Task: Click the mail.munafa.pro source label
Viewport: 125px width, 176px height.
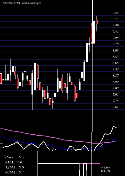Action: click(31, 3)
